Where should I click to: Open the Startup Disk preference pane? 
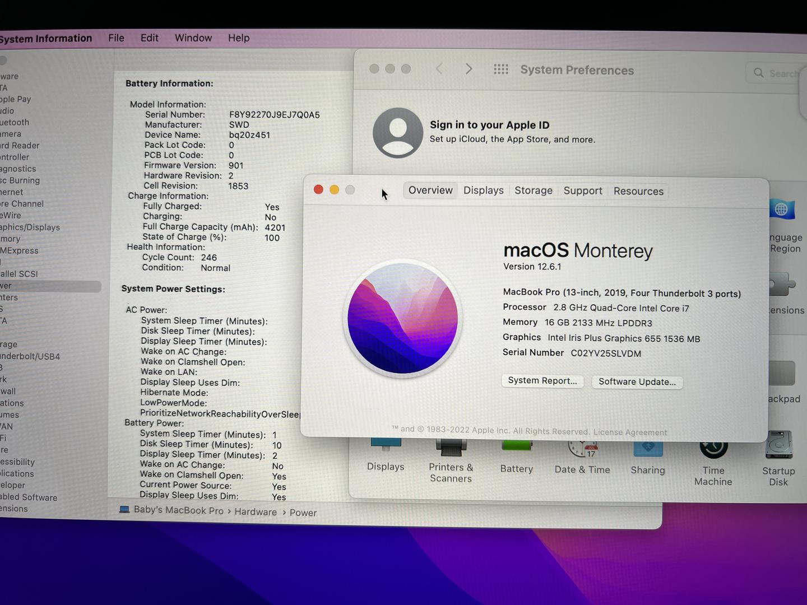click(778, 458)
